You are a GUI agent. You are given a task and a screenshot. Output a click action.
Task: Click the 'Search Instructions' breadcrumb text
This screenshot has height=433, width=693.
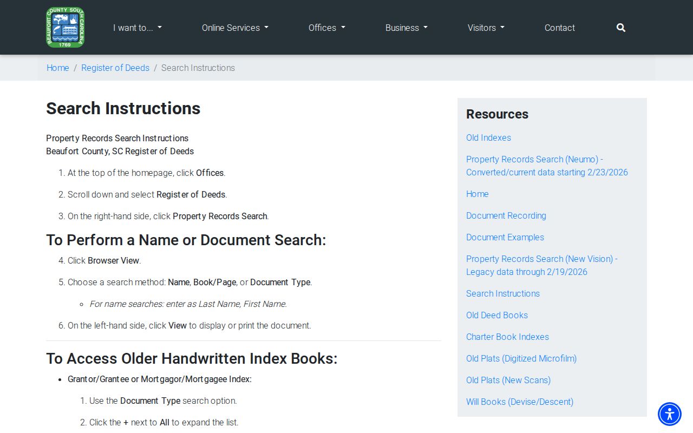[x=198, y=68]
